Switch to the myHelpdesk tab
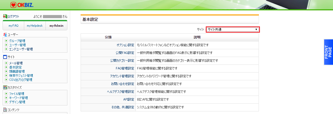333x114 pixels. [x=35, y=26]
